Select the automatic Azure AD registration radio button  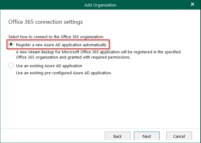tap(11, 44)
